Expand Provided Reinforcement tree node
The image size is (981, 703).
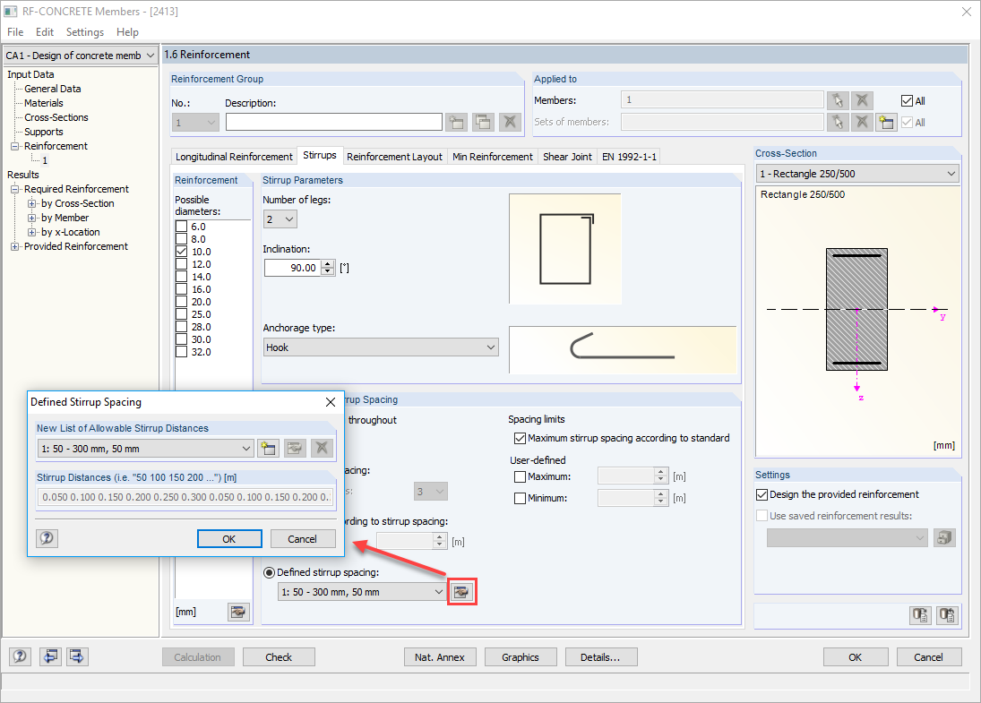tap(15, 246)
